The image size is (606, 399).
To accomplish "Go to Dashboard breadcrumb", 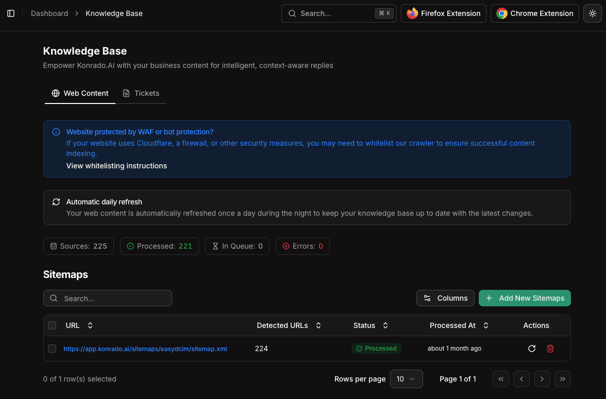I will point(49,13).
